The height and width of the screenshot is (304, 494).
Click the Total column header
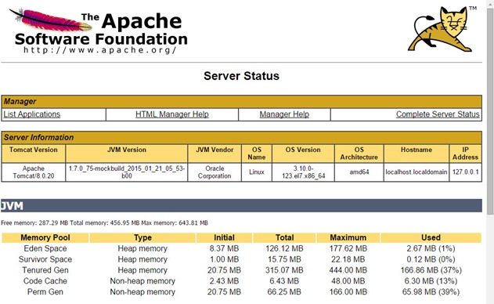(x=284, y=237)
